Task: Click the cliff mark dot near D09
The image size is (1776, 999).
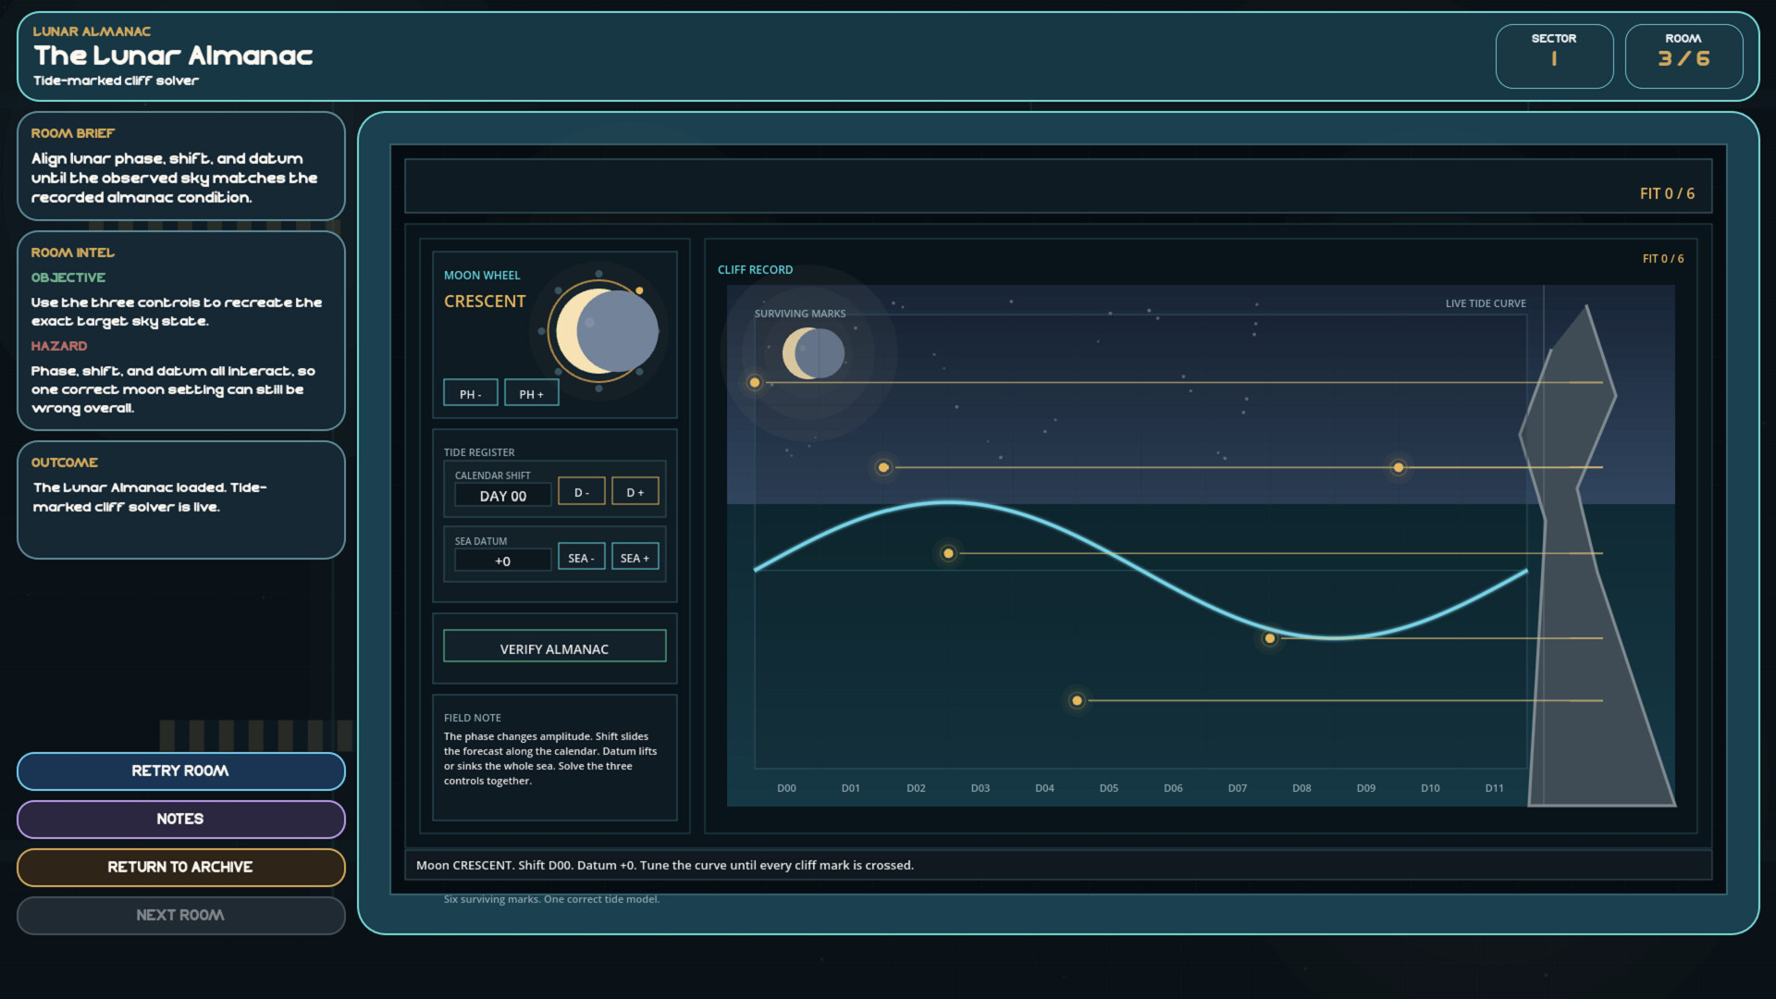Action: [1399, 468]
